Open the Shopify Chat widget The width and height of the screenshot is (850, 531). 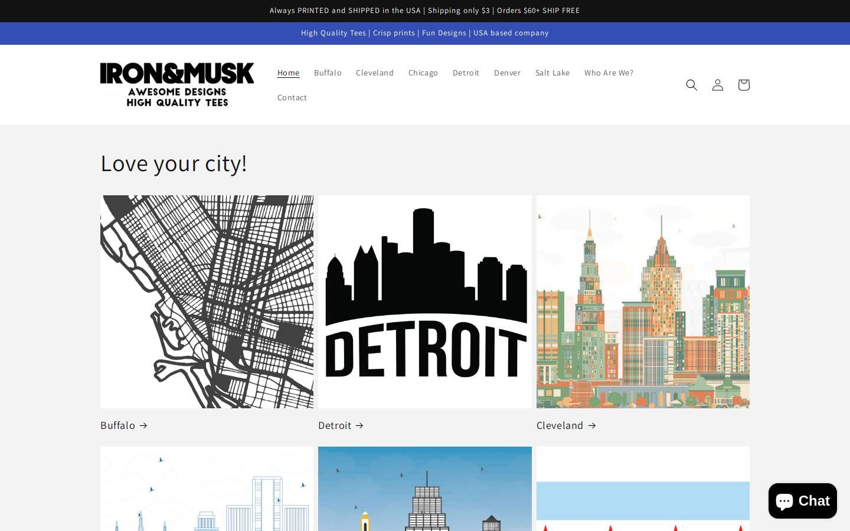pos(803,501)
